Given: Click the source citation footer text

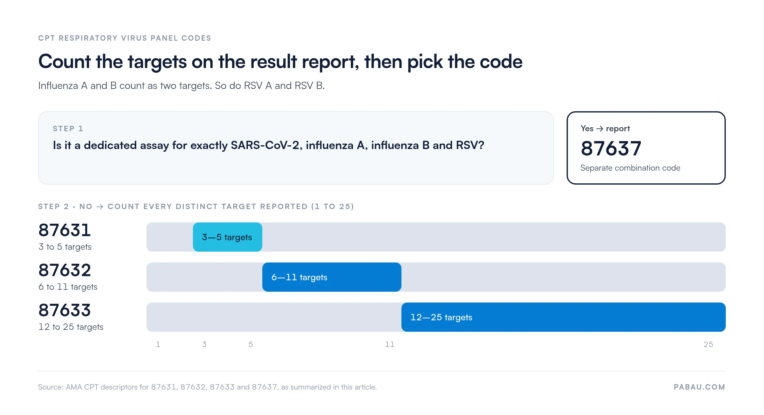Looking at the screenshot, I should tap(207, 387).
